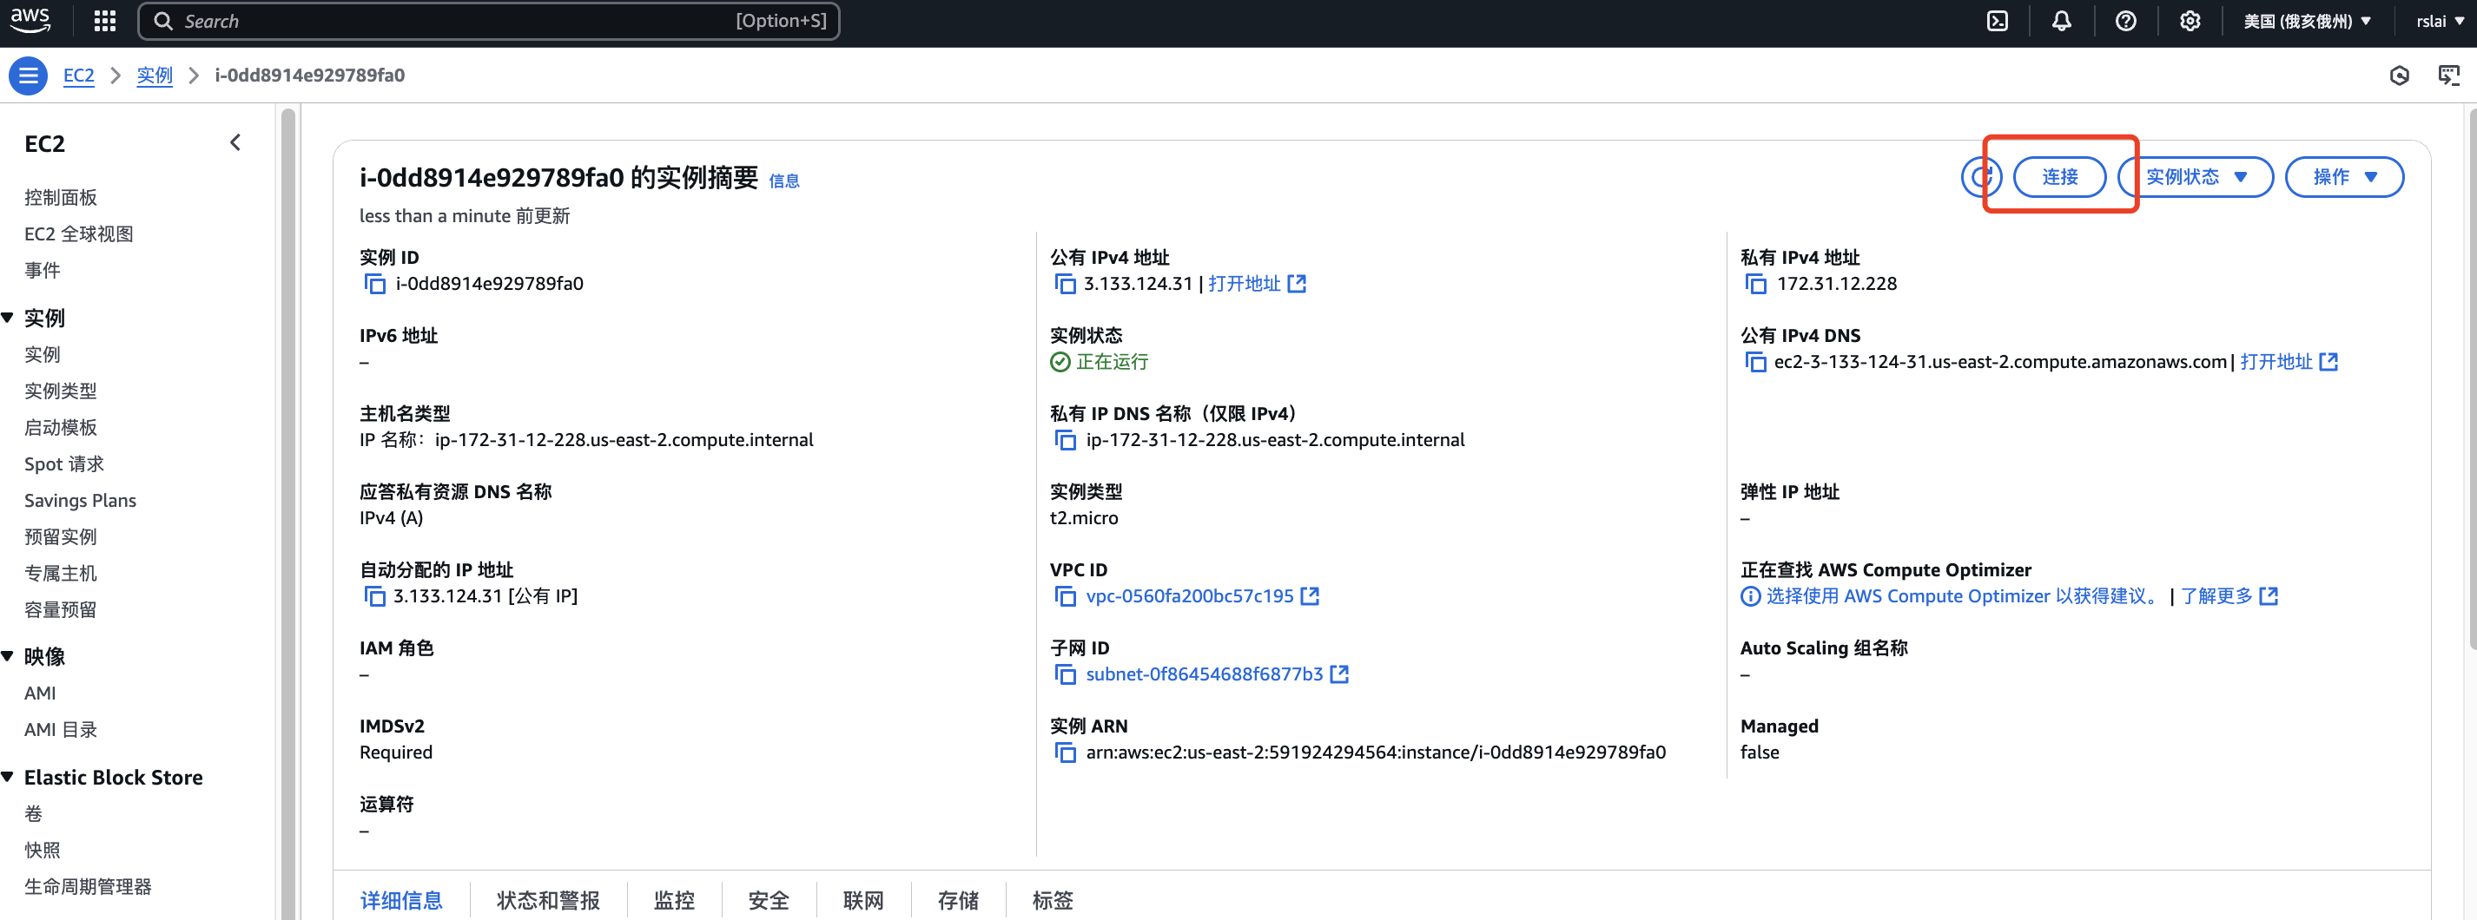Click the monitor icon right of the breadcrumbs
Screen dimensions: 2477x920
tap(2448, 75)
